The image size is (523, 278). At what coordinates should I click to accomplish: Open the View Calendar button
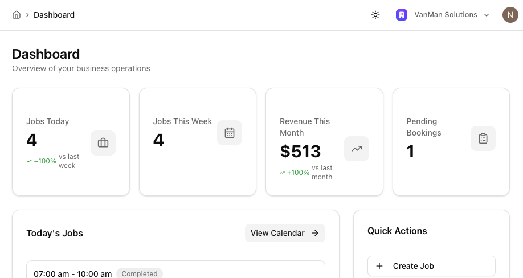tap(285, 233)
